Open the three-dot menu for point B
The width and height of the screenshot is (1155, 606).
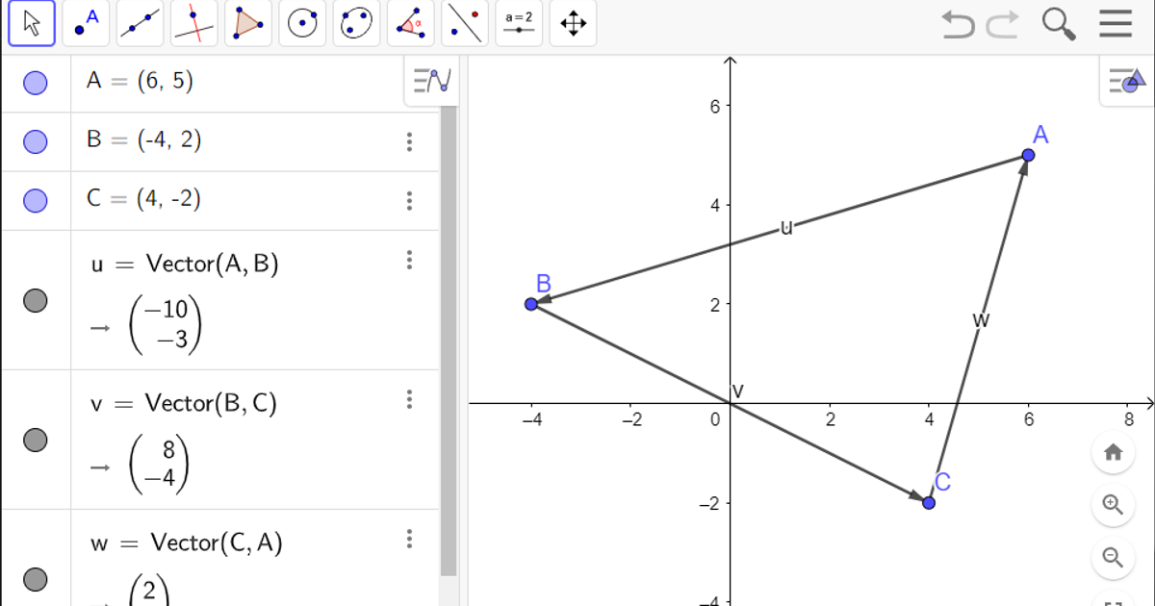409,141
